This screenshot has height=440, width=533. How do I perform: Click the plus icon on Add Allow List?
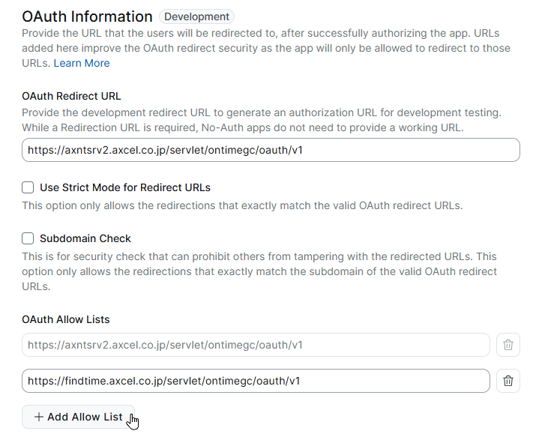click(x=39, y=417)
